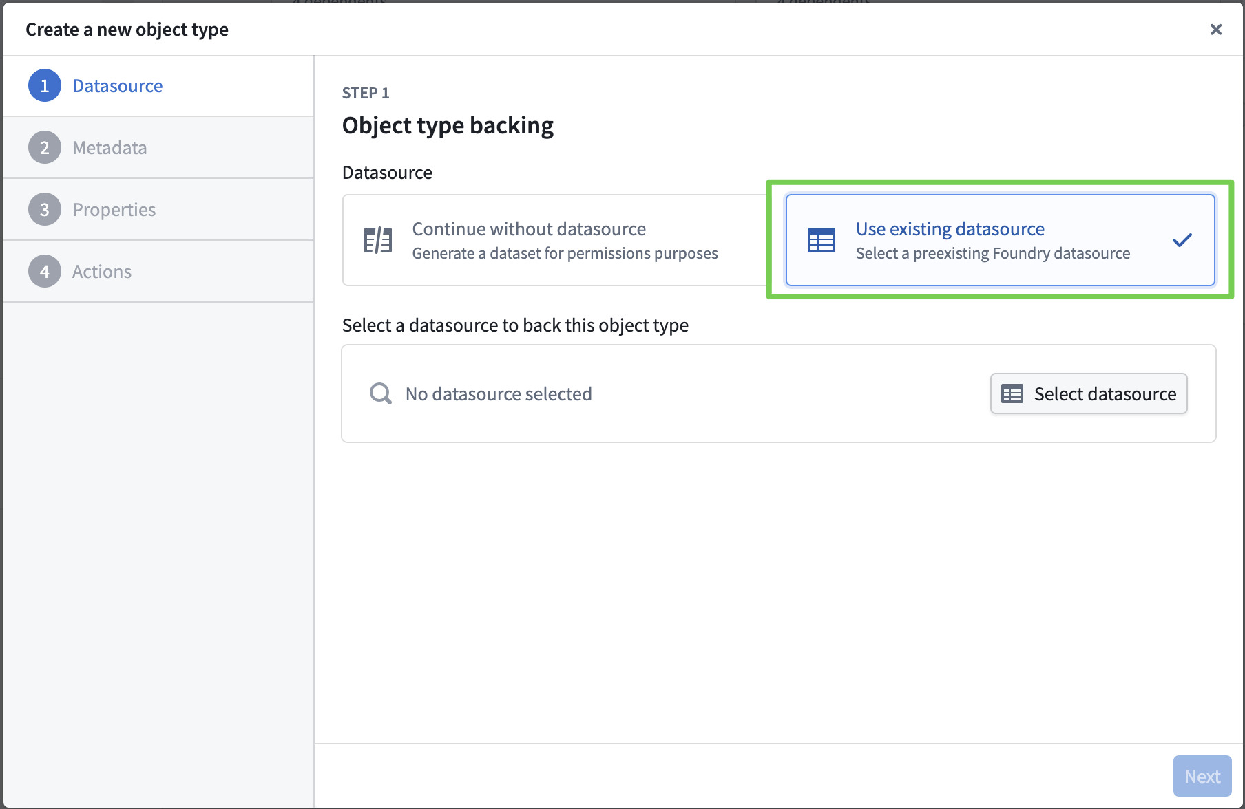Jump to the Actions step
Screen dimensions: 1245x809
point(102,272)
